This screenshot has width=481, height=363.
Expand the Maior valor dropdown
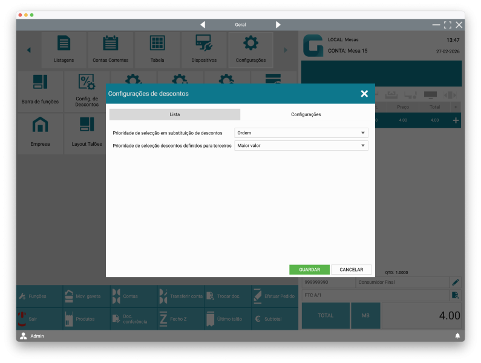pyautogui.click(x=301, y=146)
